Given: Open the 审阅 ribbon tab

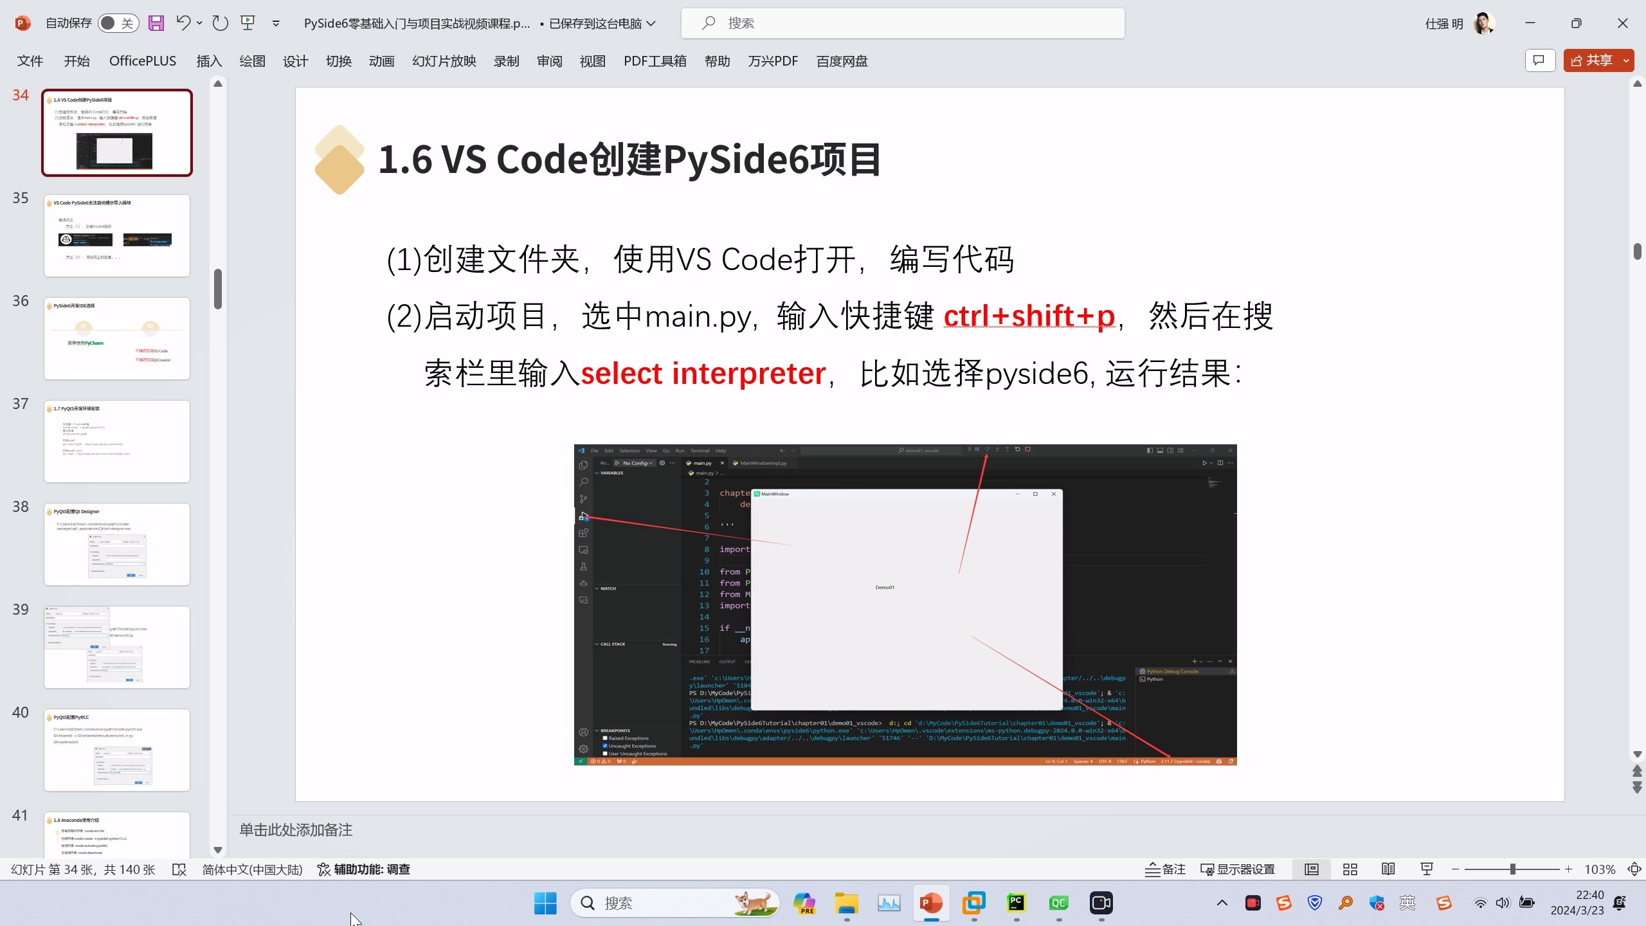Looking at the screenshot, I should 549,61.
